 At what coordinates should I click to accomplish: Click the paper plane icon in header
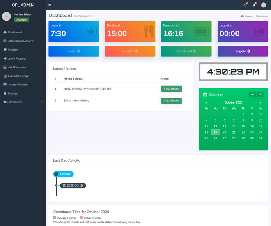[x=254, y=5]
